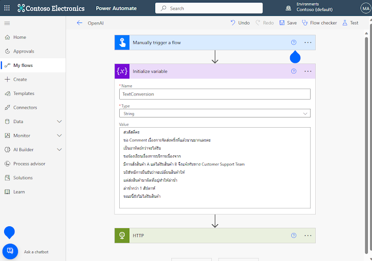The width and height of the screenshot is (372, 261).
Task: Click the OpenAI flow name
Action: coord(96,23)
